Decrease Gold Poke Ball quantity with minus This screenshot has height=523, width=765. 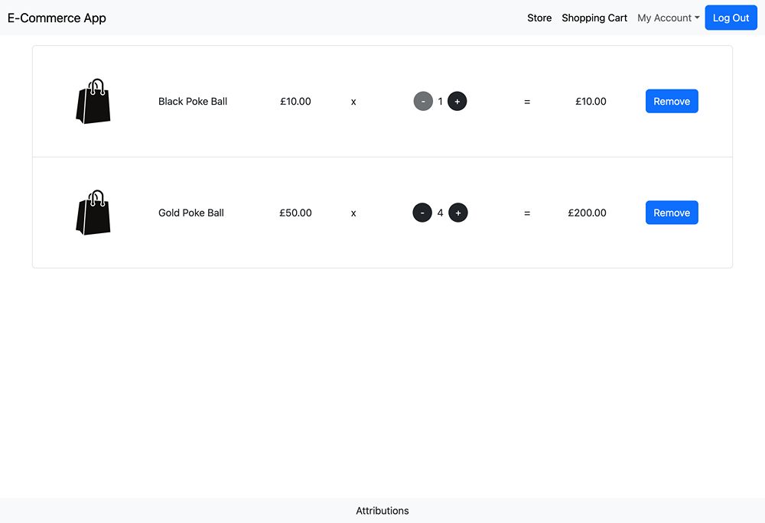click(422, 213)
